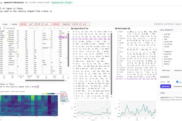182x121 pixels.
Task: Click 'money' in the Cell Readout list
Action: tap(167, 64)
